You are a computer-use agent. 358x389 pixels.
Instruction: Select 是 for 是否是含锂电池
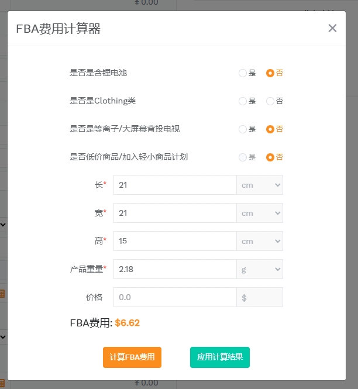coord(243,73)
